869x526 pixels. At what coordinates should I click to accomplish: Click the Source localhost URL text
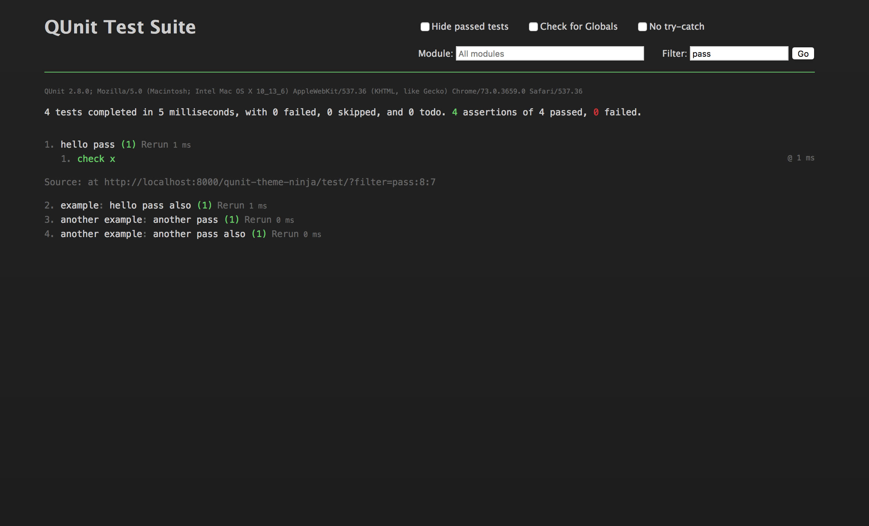tap(270, 182)
